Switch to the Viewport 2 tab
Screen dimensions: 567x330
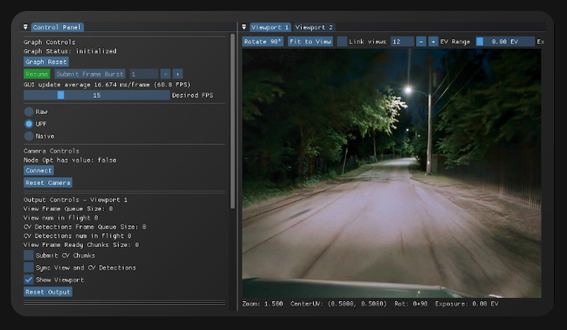click(314, 28)
